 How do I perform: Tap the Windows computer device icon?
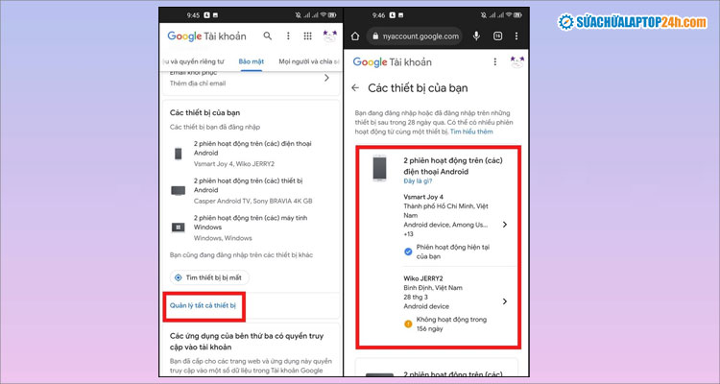click(x=179, y=228)
